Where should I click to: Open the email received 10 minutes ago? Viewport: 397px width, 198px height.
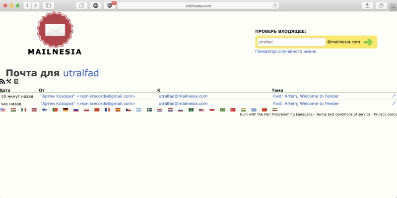coord(306,96)
